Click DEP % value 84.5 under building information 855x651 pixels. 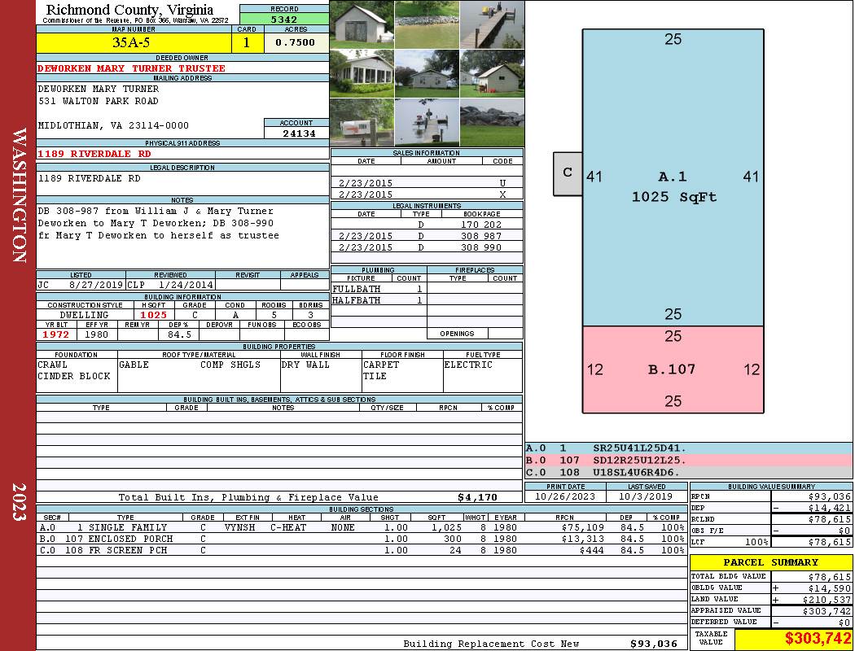179,334
